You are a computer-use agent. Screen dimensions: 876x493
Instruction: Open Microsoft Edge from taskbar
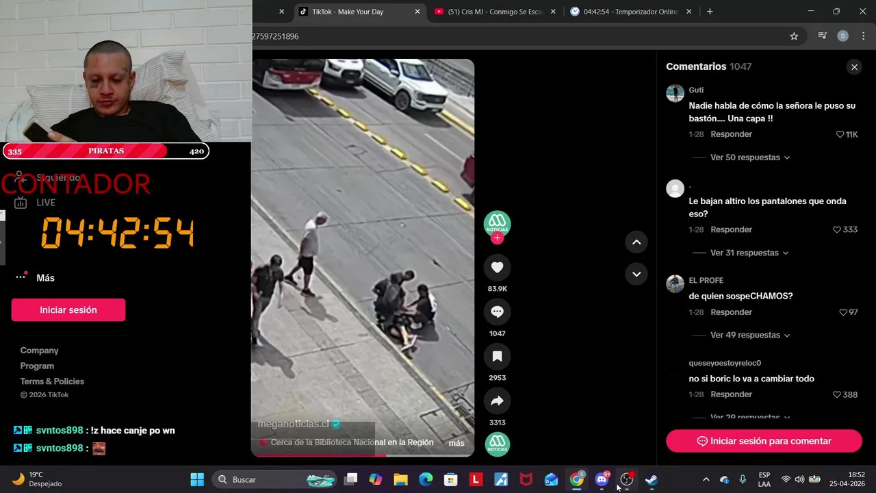point(426,479)
